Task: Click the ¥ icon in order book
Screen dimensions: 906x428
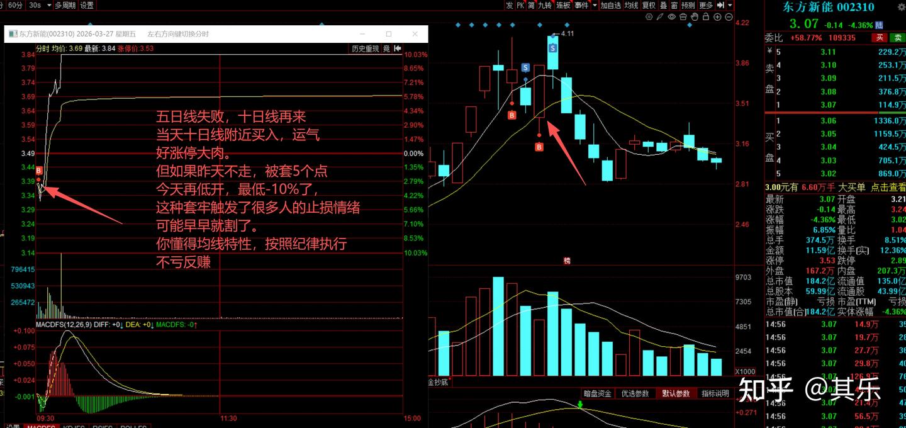Action: point(769,52)
